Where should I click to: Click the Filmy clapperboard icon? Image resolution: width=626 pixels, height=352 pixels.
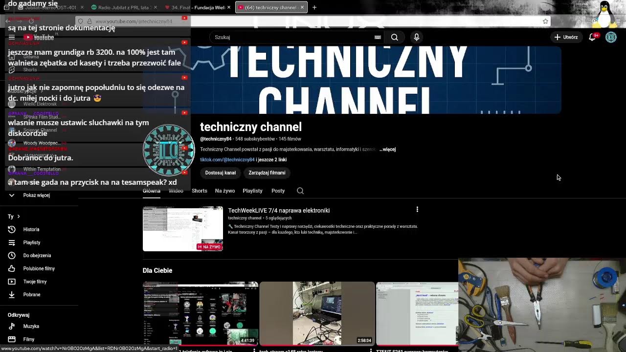point(12,339)
